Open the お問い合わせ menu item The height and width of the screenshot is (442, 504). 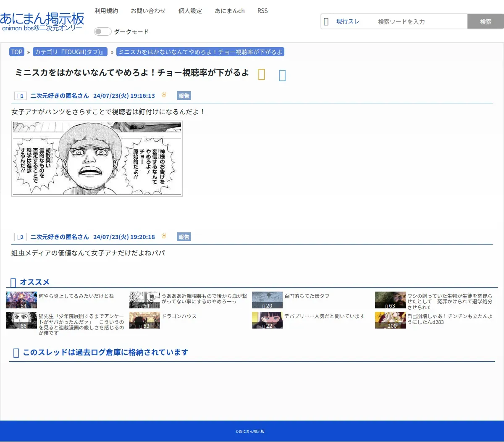[148, 11]
